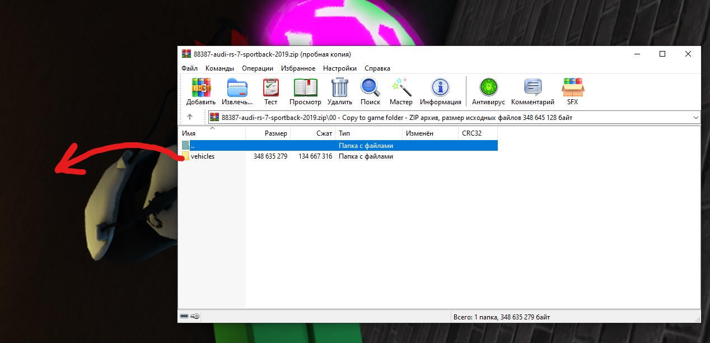Open the Просмотр (View) tool

(x=305, y=88)
